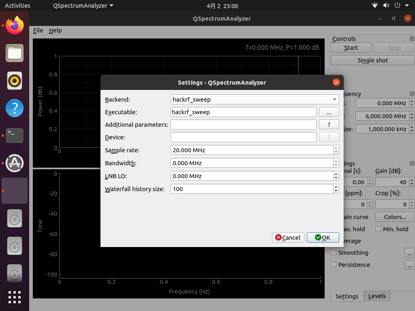Click inside the Device input field
Screen dimensions: 415x311
click(x=243, y=137)
